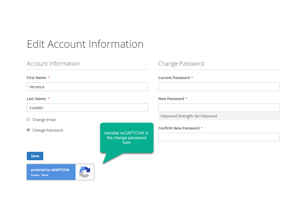Viewport: 307px width, 218px height.
Task: Click the First Name field label
Action: [36, 78]
